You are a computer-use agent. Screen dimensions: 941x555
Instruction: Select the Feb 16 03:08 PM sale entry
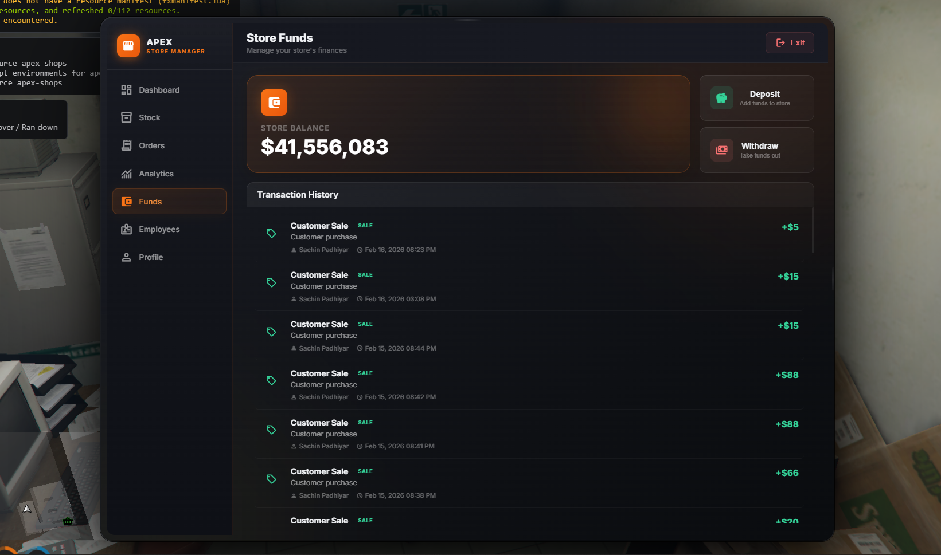[529, 286]
